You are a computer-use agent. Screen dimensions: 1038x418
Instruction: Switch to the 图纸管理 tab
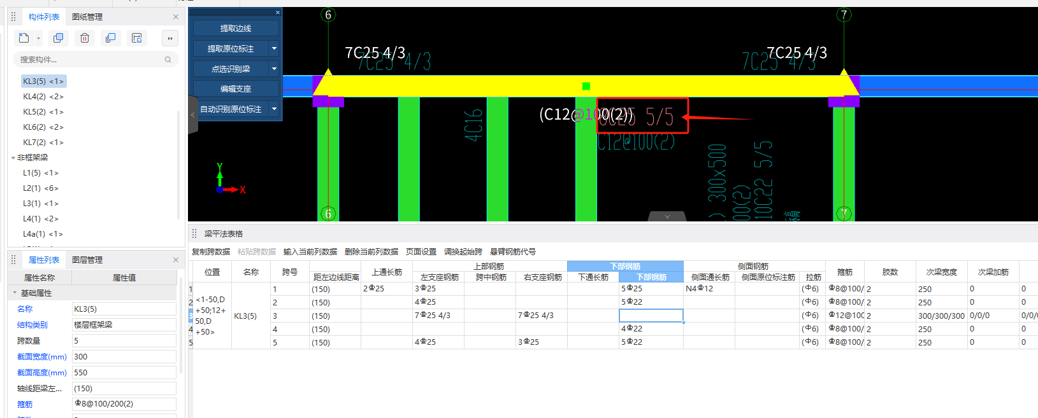tap(87, 17)
